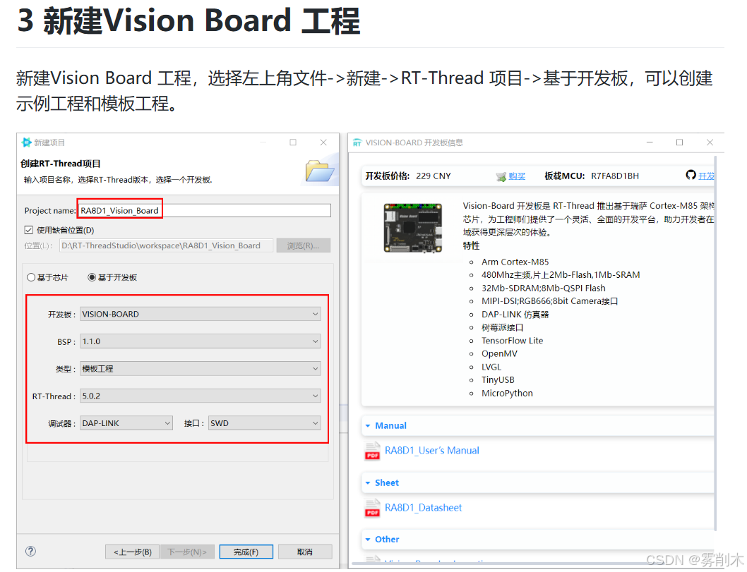Click the '创建RT-Thread项目' dialog heading
The width and height of the screenshot is (747, 572).
click(61, 164)
